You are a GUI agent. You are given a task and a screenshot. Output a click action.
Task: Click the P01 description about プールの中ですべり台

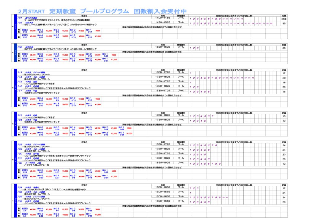pyautogui.click(x=56, y=20)
